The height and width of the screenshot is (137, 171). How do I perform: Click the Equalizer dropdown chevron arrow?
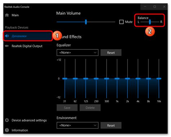(95, 53)
